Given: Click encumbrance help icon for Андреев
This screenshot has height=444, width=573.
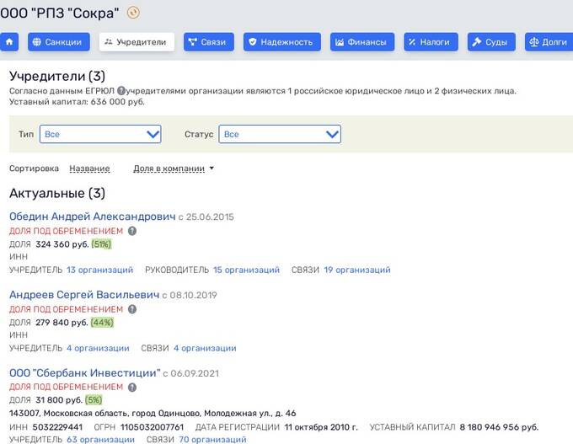Looking at the screenshot, I should click(132, 309).
